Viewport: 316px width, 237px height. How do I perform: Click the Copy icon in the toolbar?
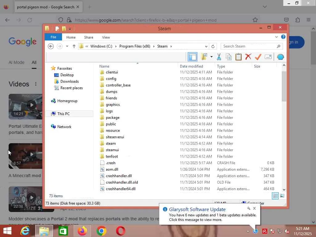tap(229, 57)
